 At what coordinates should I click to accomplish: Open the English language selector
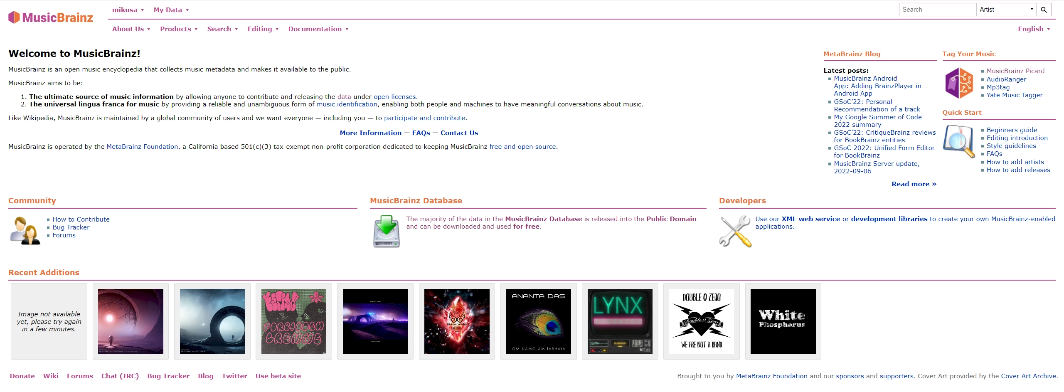pyautogui.click(x=1034, y=29)
